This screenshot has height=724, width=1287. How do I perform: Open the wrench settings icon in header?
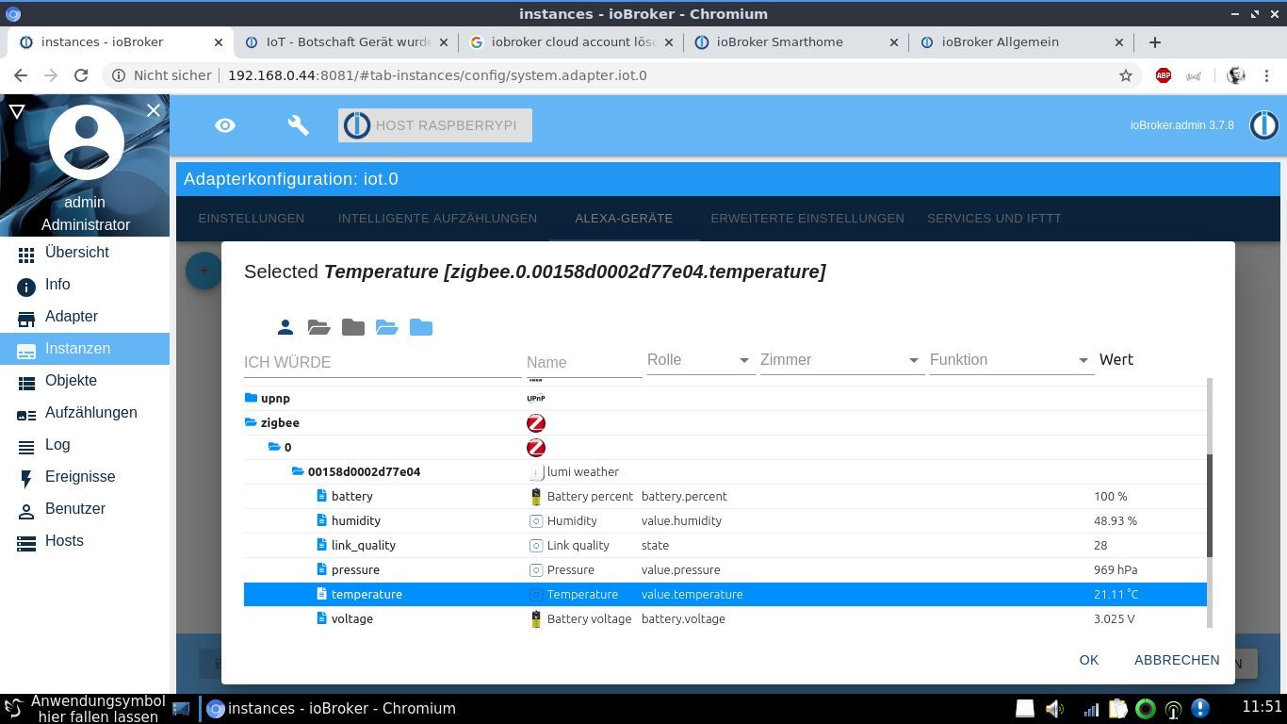point(299,125)
